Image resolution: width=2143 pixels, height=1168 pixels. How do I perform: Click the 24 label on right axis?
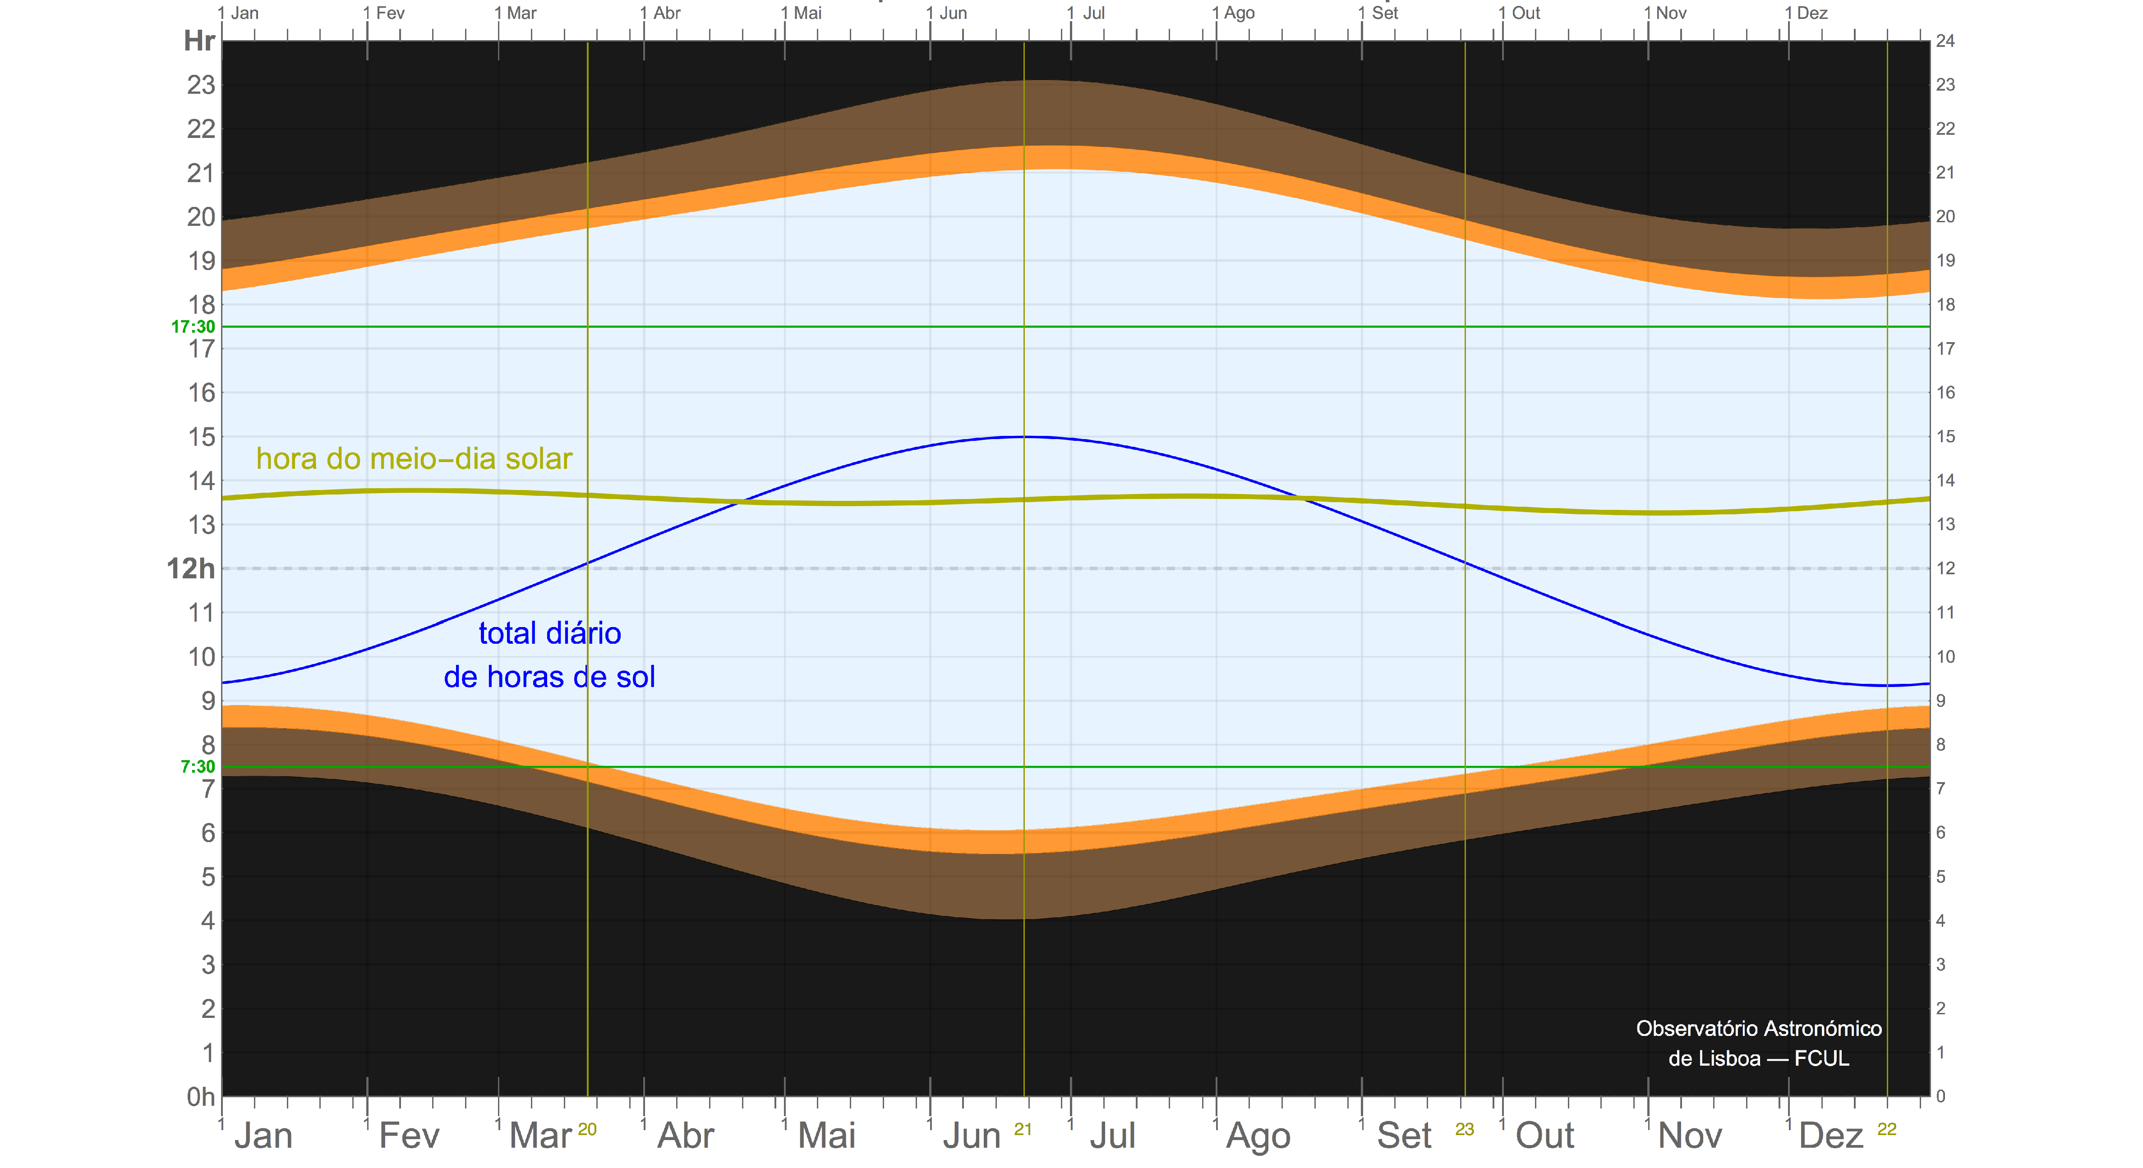[1945, 41]
